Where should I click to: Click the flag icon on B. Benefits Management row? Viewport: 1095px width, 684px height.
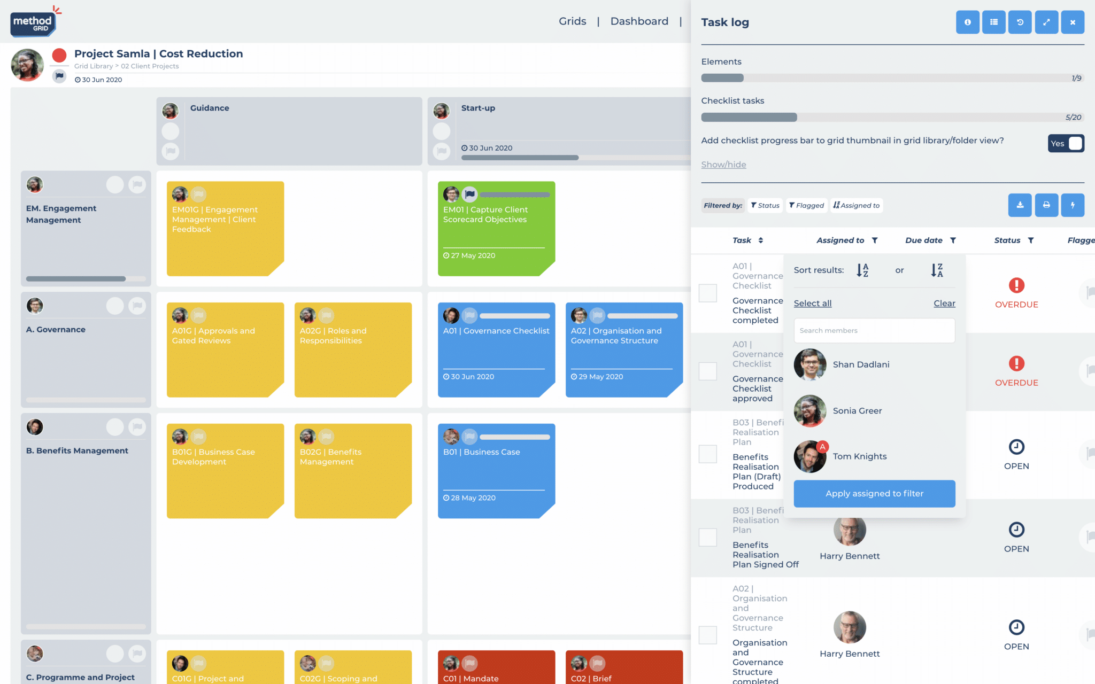tap(137, 427)
